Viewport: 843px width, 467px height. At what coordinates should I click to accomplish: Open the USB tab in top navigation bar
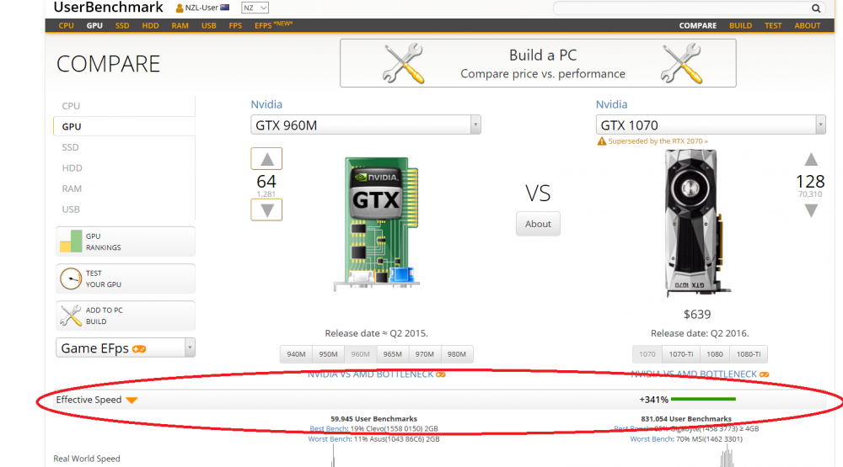(x=208, y=26)
